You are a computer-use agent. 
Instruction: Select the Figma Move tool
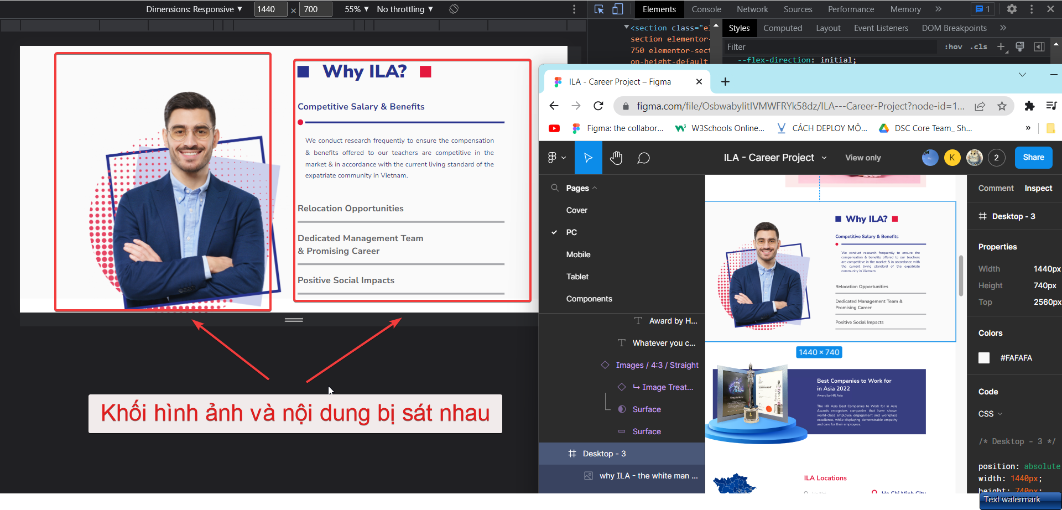click(588, 158)
